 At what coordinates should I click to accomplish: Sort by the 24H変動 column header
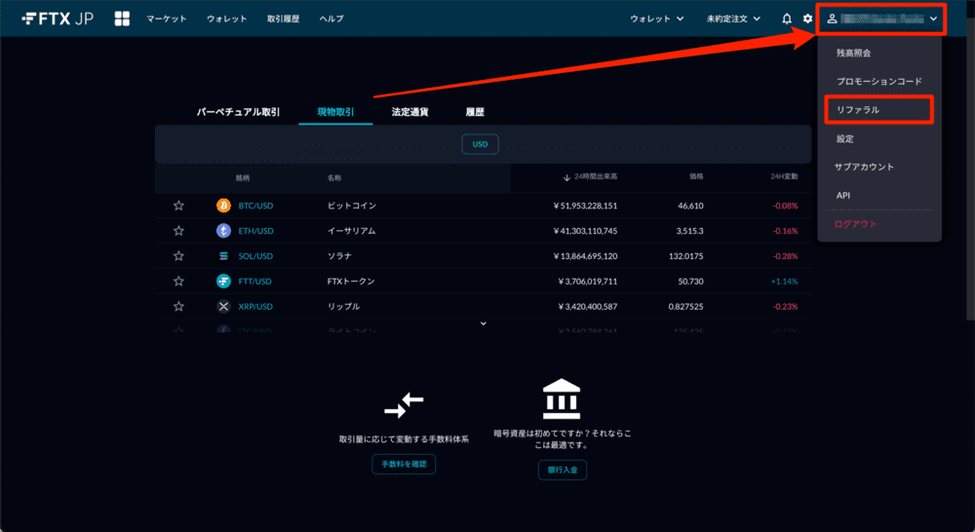784,176
